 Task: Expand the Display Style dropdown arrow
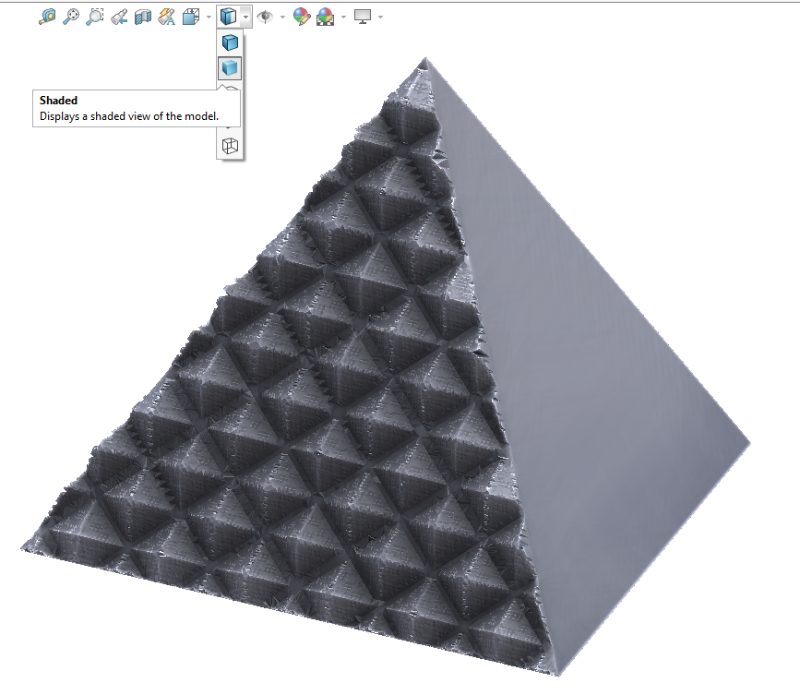244,16
